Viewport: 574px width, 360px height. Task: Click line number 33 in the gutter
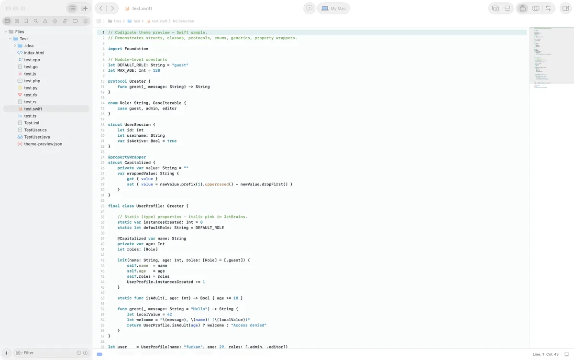103,206
